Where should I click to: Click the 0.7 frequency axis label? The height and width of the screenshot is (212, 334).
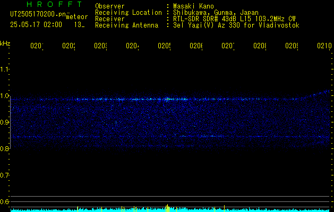click(4, 175)
